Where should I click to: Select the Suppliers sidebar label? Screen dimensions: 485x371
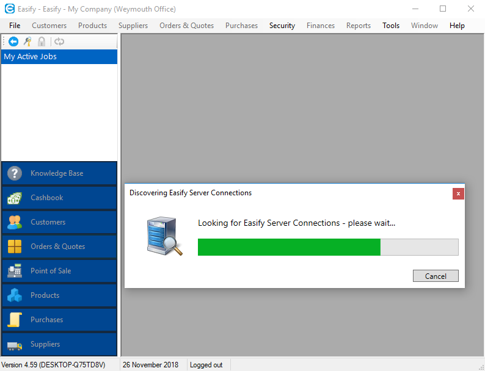(x=45, y=344)
